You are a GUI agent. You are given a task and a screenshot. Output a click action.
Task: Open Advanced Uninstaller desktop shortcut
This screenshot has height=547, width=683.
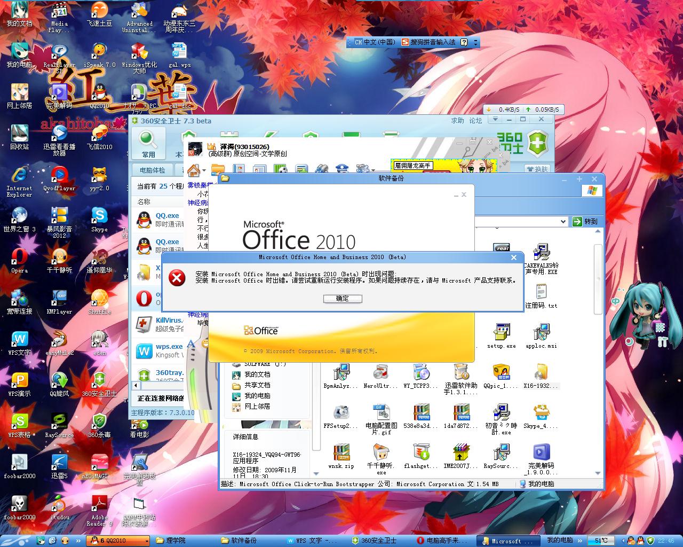click(x=139, y=18)
